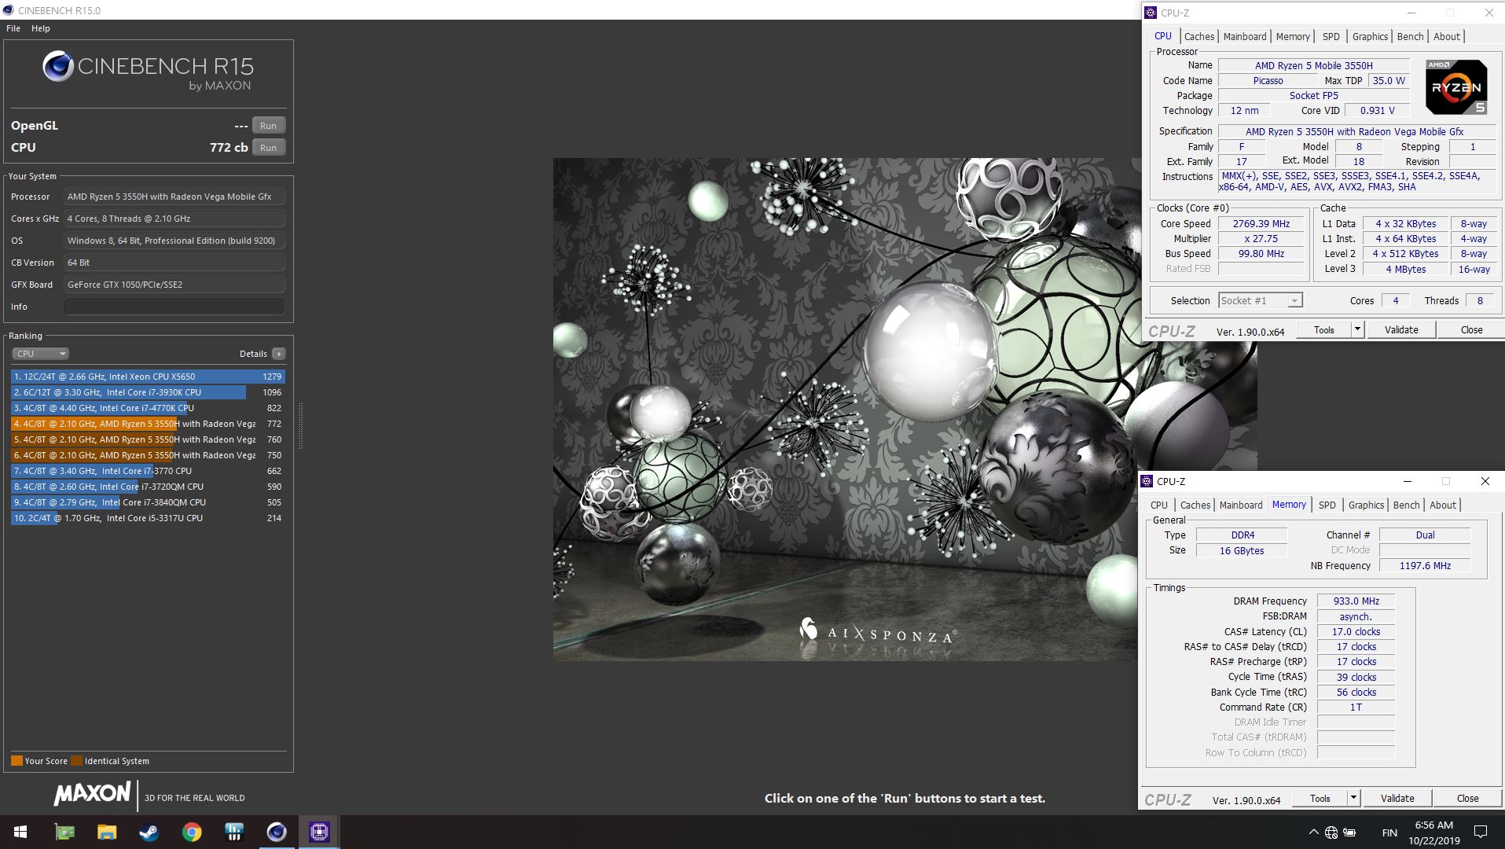1505x849 pixels.
Task: Change the FIN input language
Action: pyautogui.click(x=1389, y=832)
